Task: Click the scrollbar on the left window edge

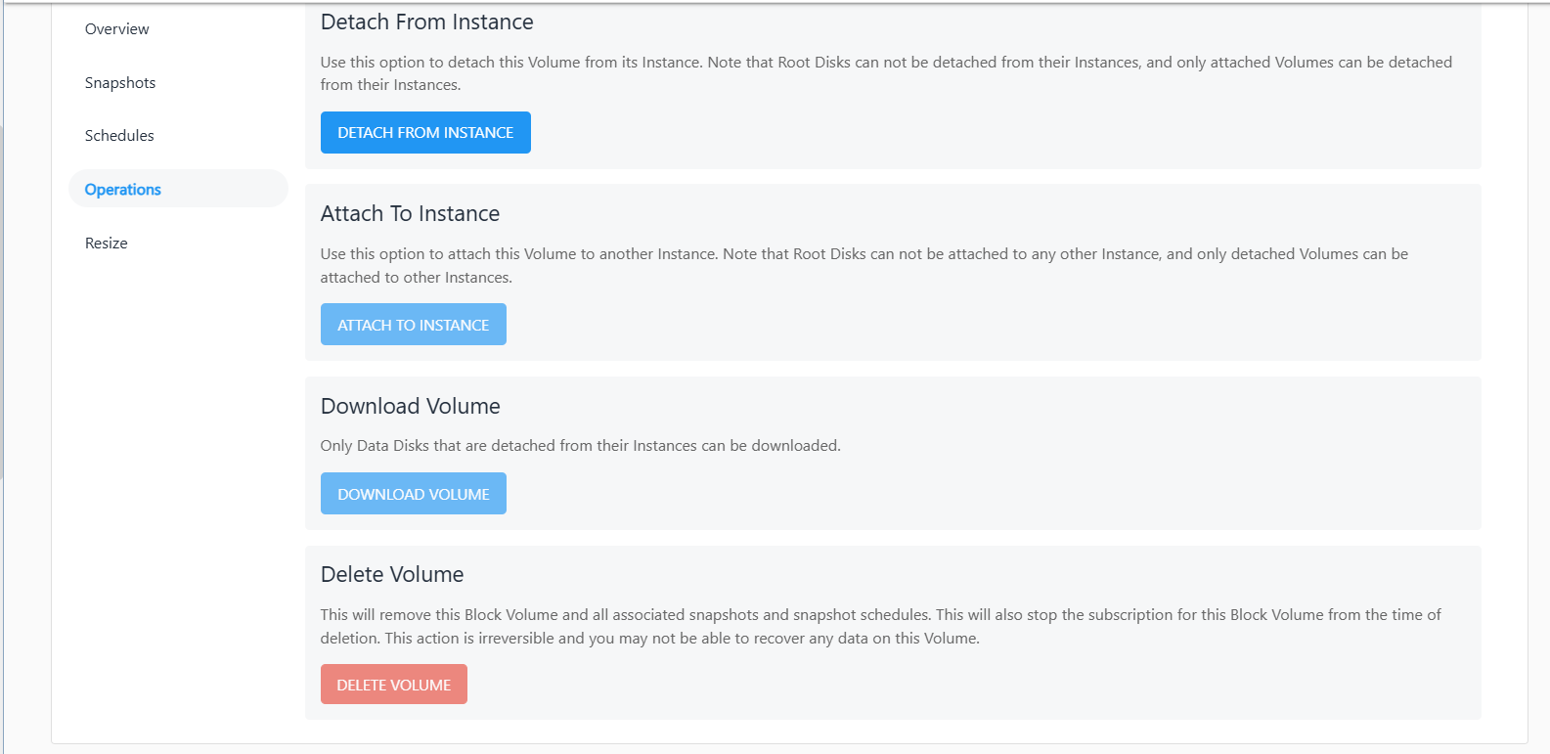Action: [x=2, y=293]
